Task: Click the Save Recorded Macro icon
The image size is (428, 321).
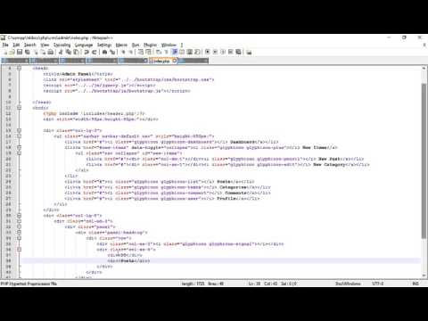Action: [x=238, y=52]
